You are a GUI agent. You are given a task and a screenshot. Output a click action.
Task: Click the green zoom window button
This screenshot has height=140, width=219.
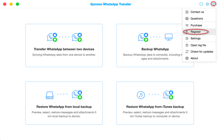(x=18, y=4)
